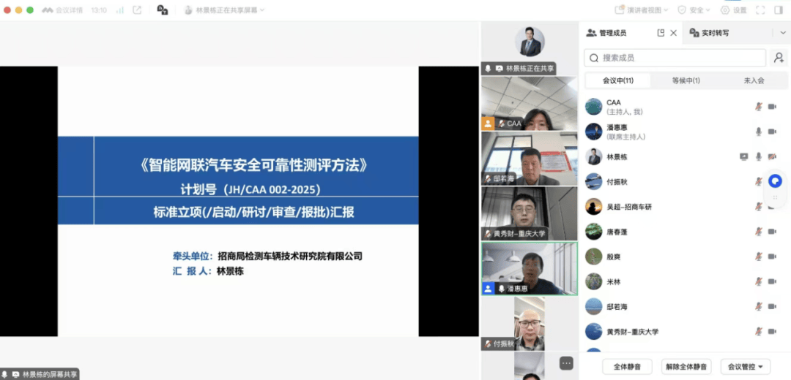Toggle microphone for 潘惠惠 in member list
791x380 pixels.
pyautogui.click(x=759, y=132)
